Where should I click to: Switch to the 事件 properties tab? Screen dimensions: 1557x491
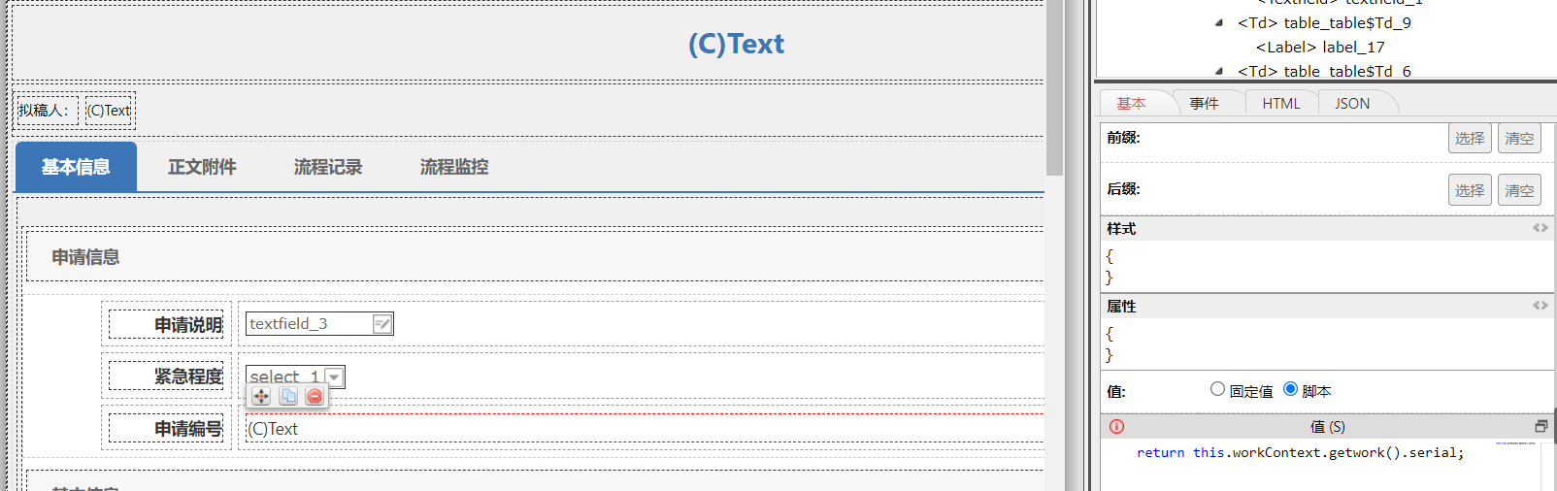tap(1204, 104)
